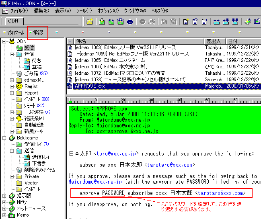Sort messages by 日付 column header
This screenshot has width=261, height=219.
(x=243, y=41)
